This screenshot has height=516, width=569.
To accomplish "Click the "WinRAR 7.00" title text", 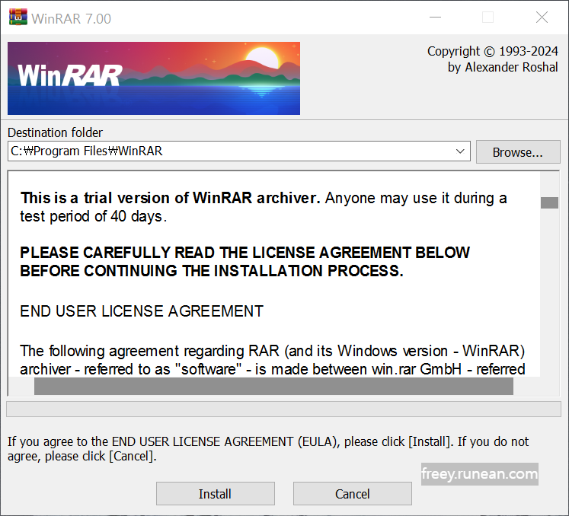I will [x=71, y=19].
